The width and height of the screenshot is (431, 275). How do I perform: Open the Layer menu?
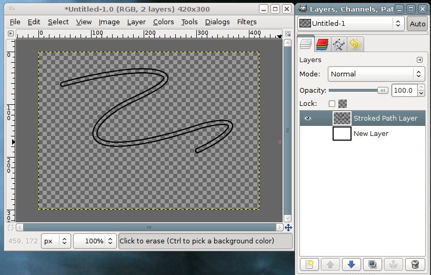click(x=136, y=22)
